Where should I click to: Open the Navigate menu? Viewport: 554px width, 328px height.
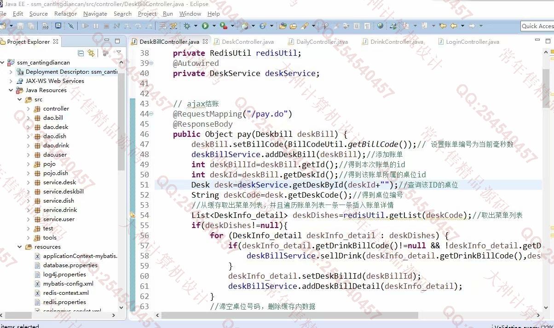tap(95, 14)
